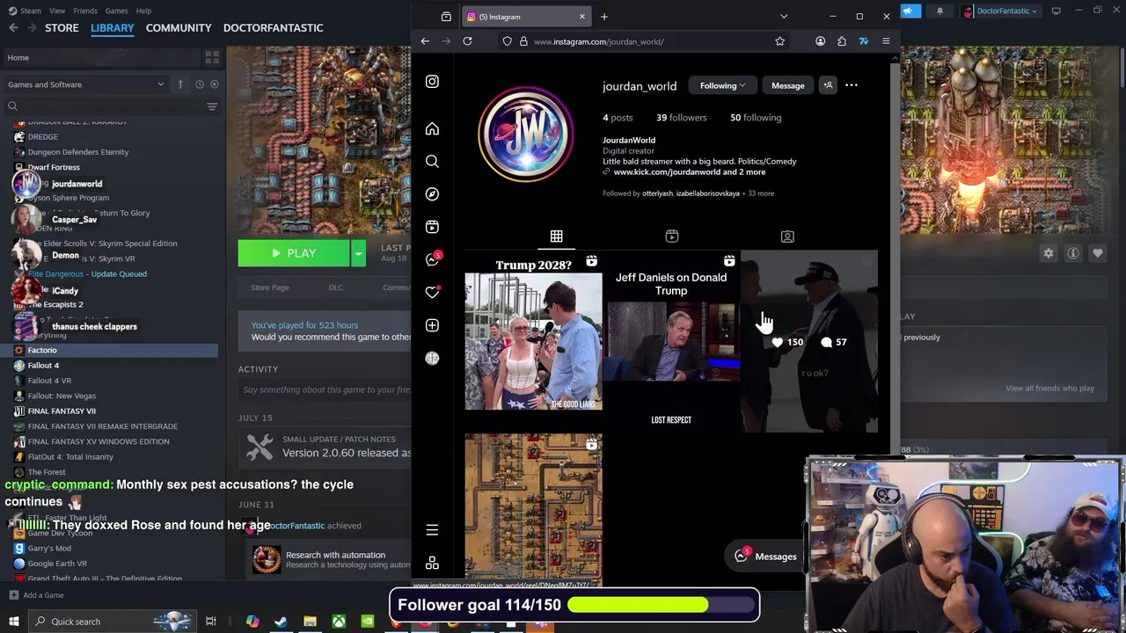
Task: Toggle Steam library collapse arrow icon
Action: (x=180, y=84)
